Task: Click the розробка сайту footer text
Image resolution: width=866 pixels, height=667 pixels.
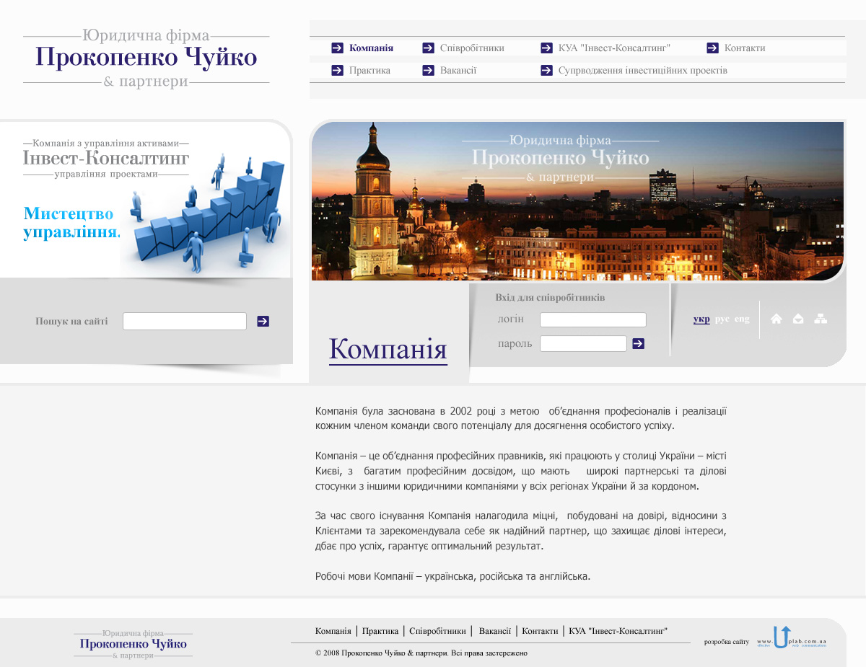Action: pyautogui.click(x=727, y=642)
